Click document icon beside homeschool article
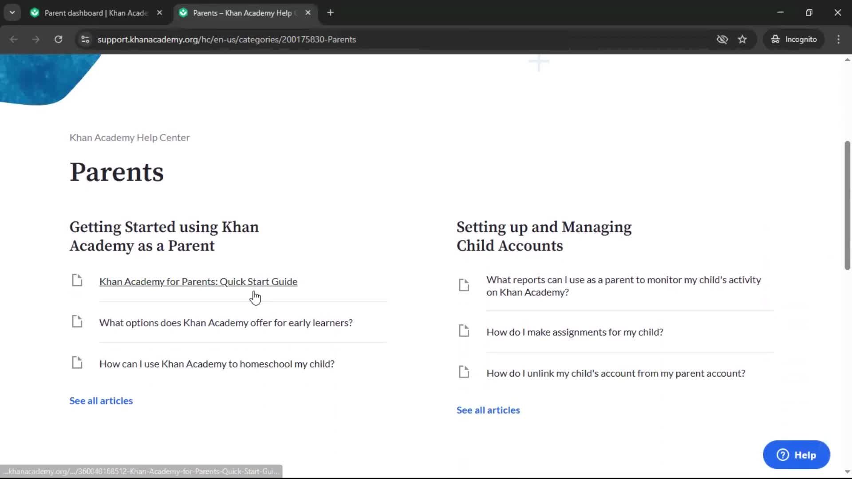 77,363
